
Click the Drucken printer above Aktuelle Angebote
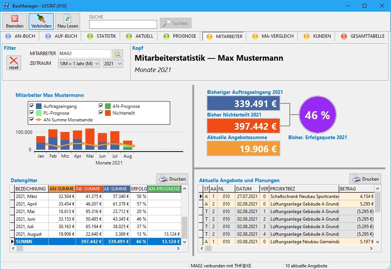click(x=365, y=179)
